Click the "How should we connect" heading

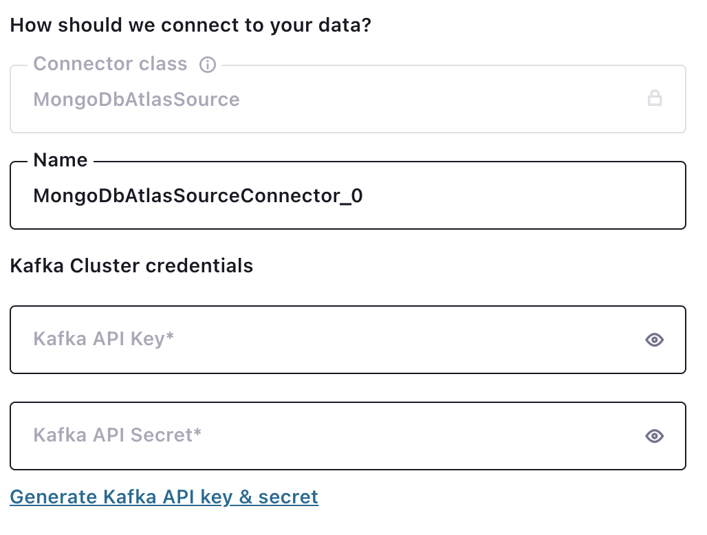pos(191,25)
